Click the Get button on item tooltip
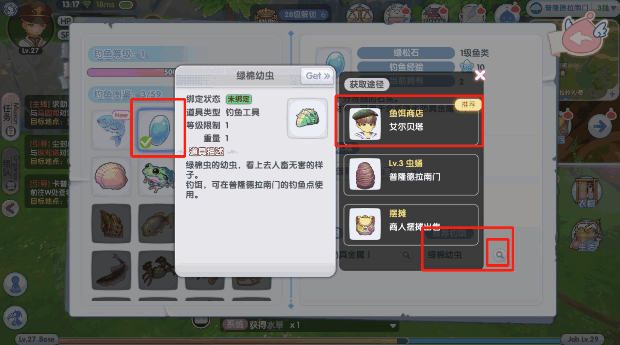Viewport: 620px width, 345px height. click(318, 76)
